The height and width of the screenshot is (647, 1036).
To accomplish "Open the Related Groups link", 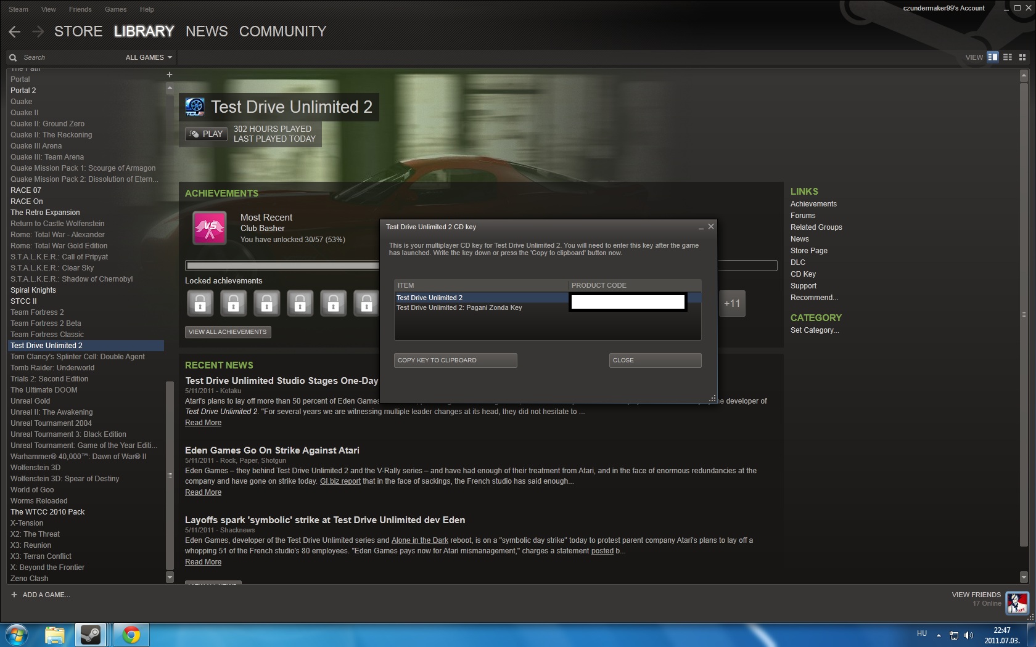I will coord(816,227).
